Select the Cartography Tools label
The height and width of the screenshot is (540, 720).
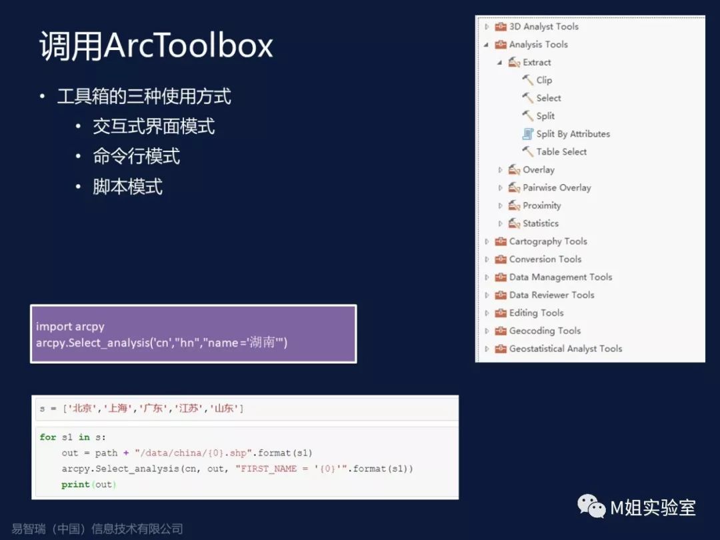click(548, 241)
